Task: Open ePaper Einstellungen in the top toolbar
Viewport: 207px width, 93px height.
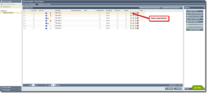Action: (x=29, y=4)
